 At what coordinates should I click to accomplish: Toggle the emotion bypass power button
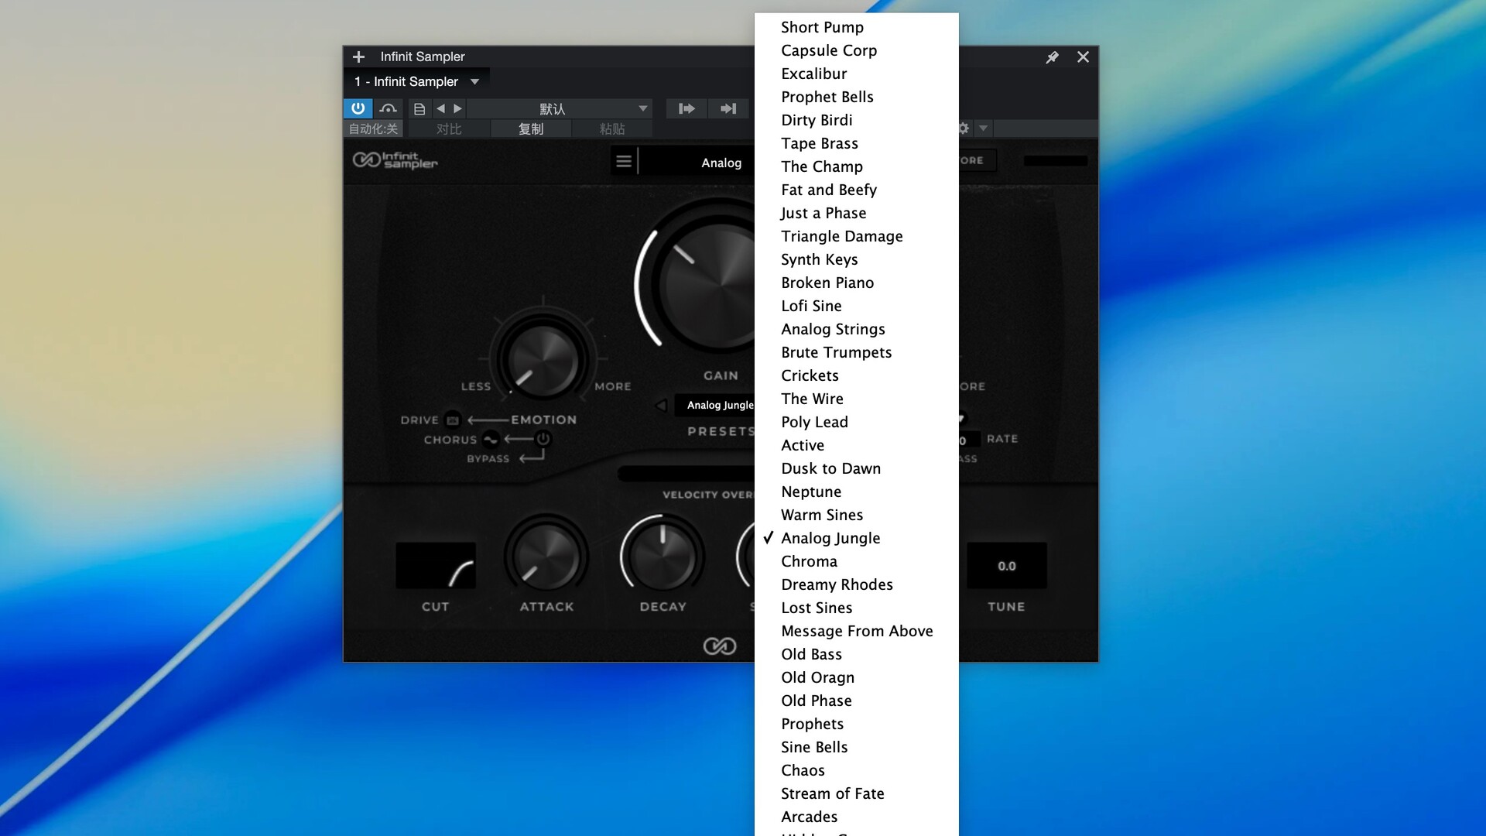[x=543, y=439]
